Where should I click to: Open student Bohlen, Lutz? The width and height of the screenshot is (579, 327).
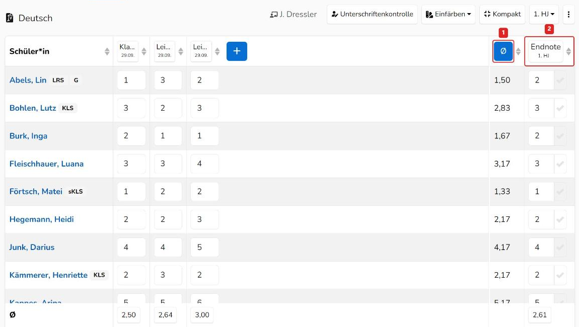click(x=33, y=108)
